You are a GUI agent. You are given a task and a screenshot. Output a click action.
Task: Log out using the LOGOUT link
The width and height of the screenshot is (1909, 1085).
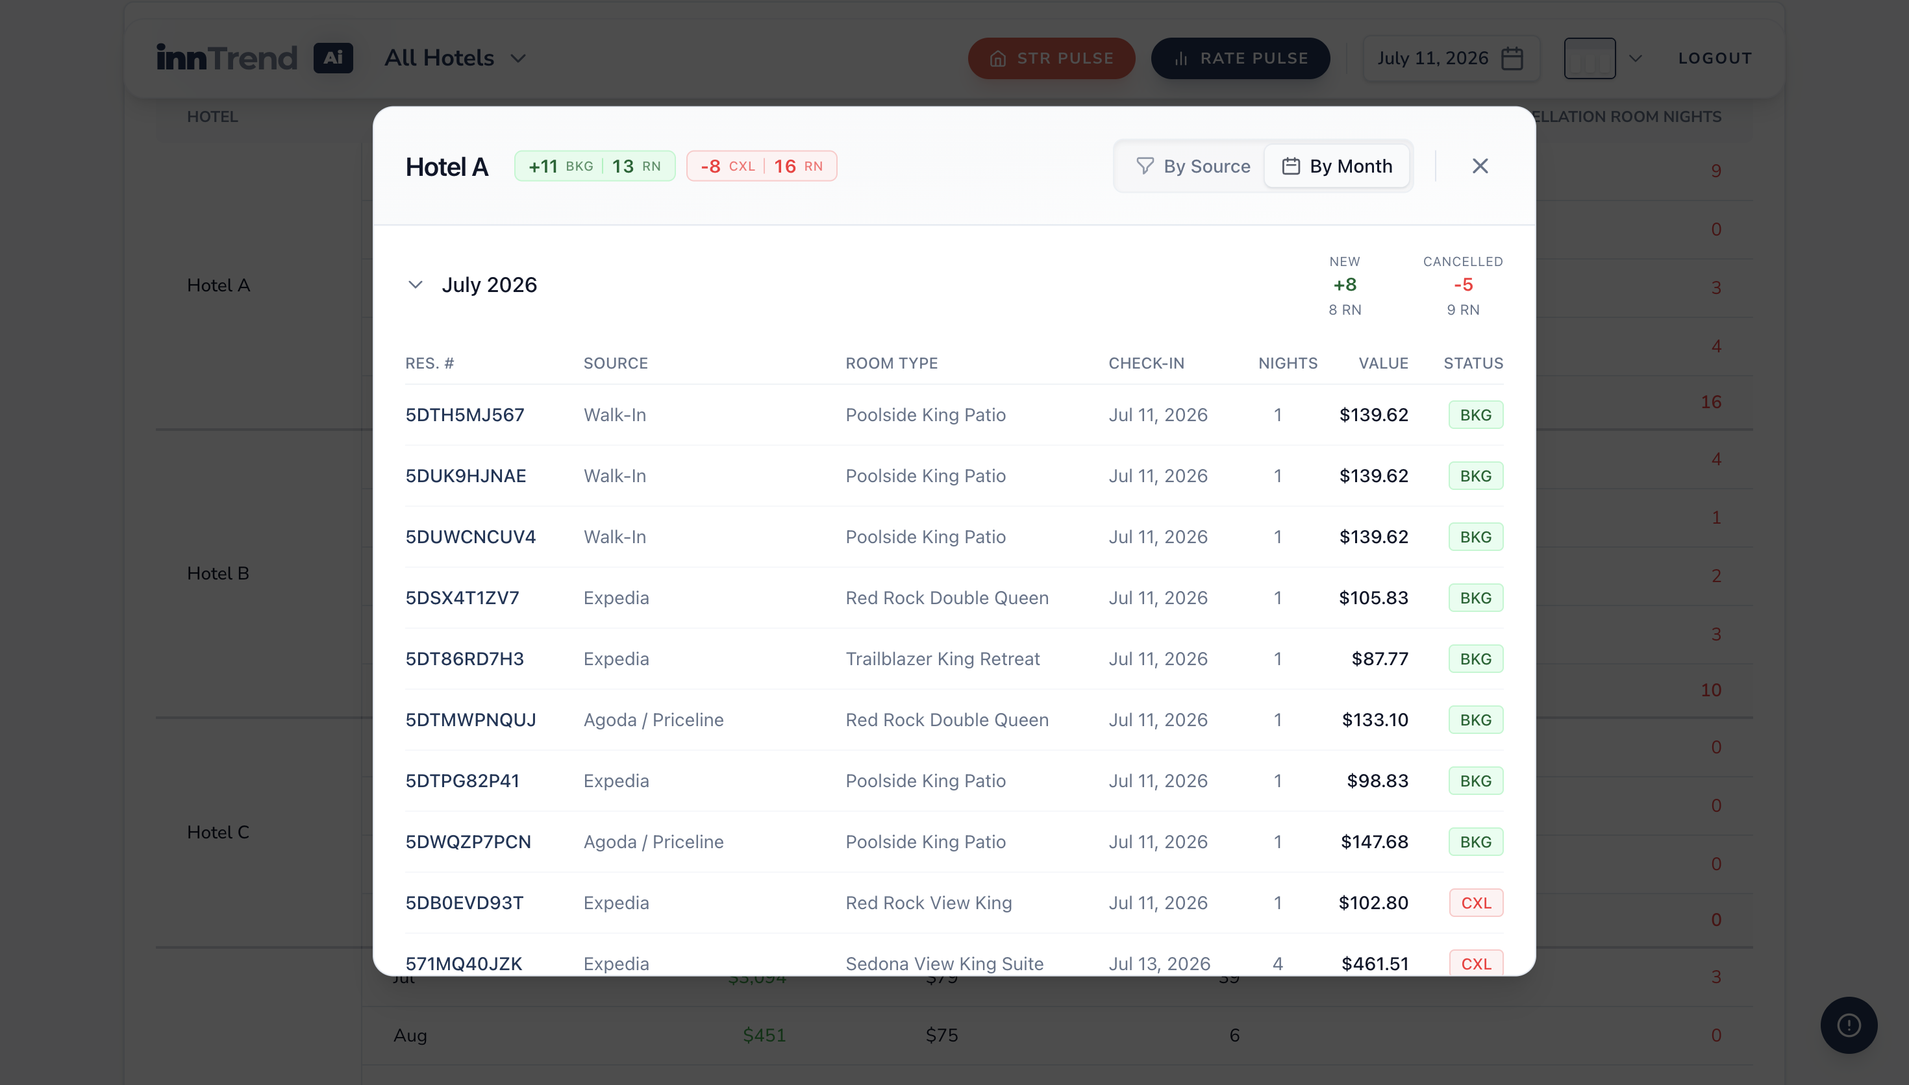[1714, 58]
